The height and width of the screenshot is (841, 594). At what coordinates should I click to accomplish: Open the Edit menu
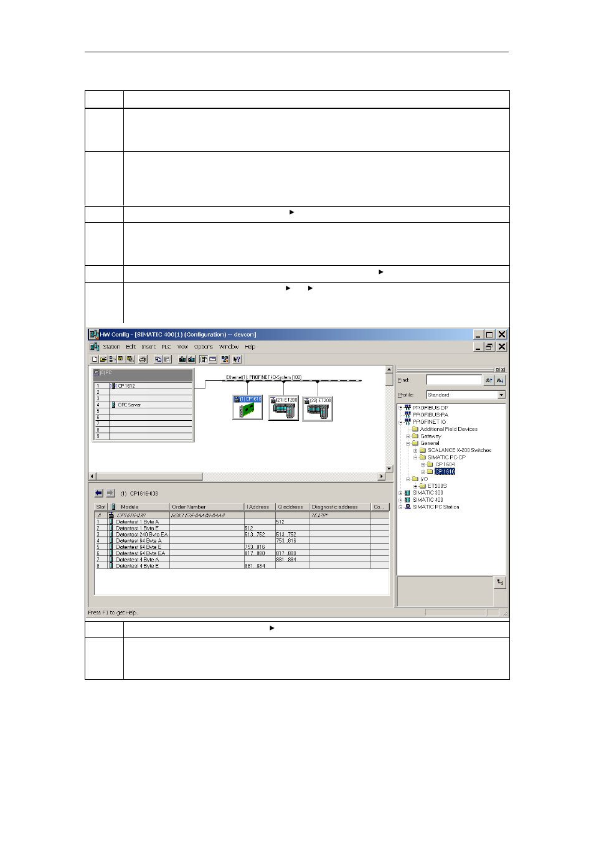131,347
